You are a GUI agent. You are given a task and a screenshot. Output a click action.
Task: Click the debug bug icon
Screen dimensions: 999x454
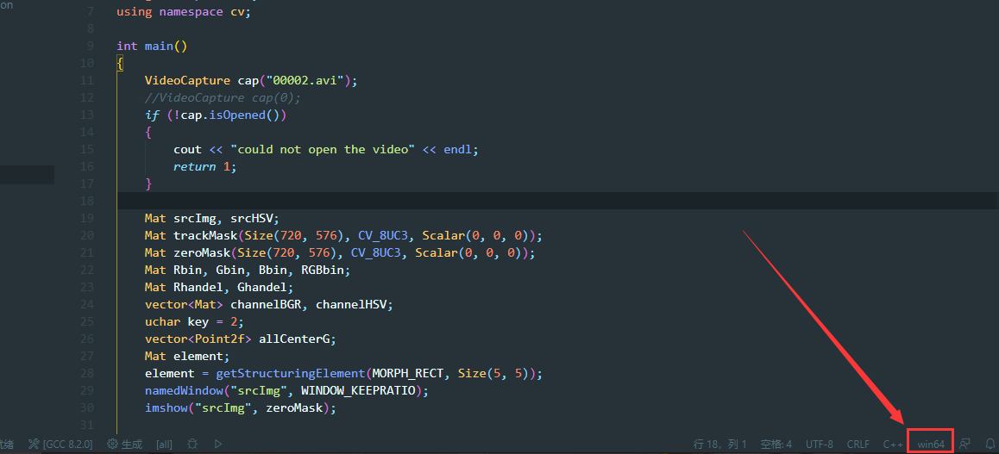[193, 444]
